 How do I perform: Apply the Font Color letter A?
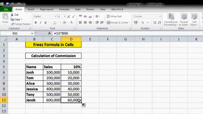click(x=71, y=22)
